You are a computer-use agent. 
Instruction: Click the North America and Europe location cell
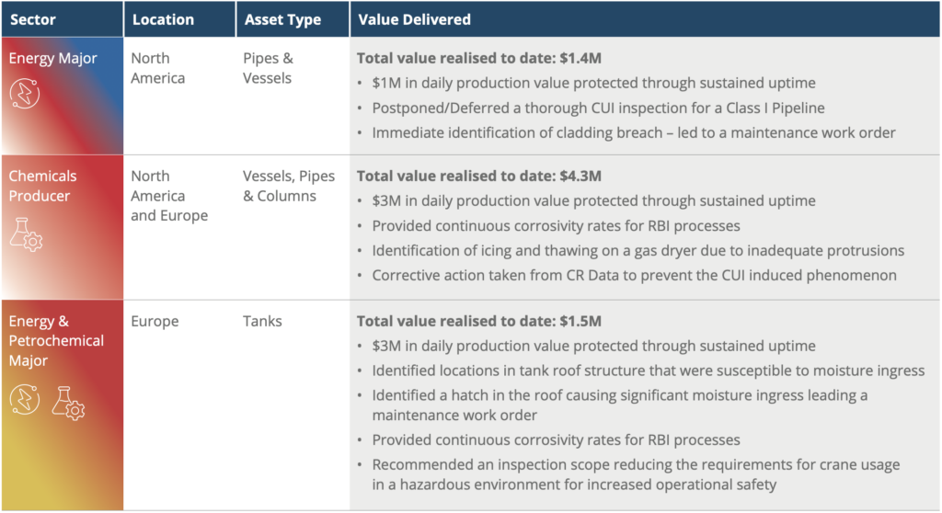tap(169, 195)
